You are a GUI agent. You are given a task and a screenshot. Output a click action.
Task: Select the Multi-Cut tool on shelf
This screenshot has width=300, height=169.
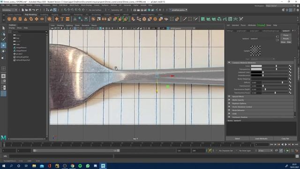point(184,19)
